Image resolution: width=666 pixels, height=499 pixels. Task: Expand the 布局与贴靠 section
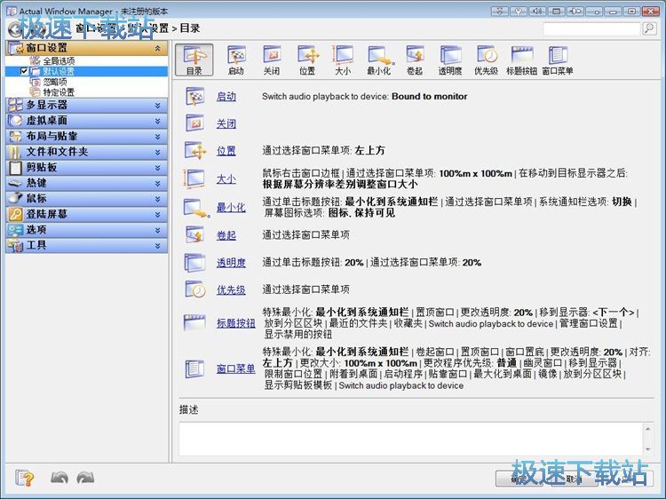tap(158, 137)
